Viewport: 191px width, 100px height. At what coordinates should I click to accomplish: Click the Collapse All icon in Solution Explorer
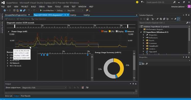(164, 19)
